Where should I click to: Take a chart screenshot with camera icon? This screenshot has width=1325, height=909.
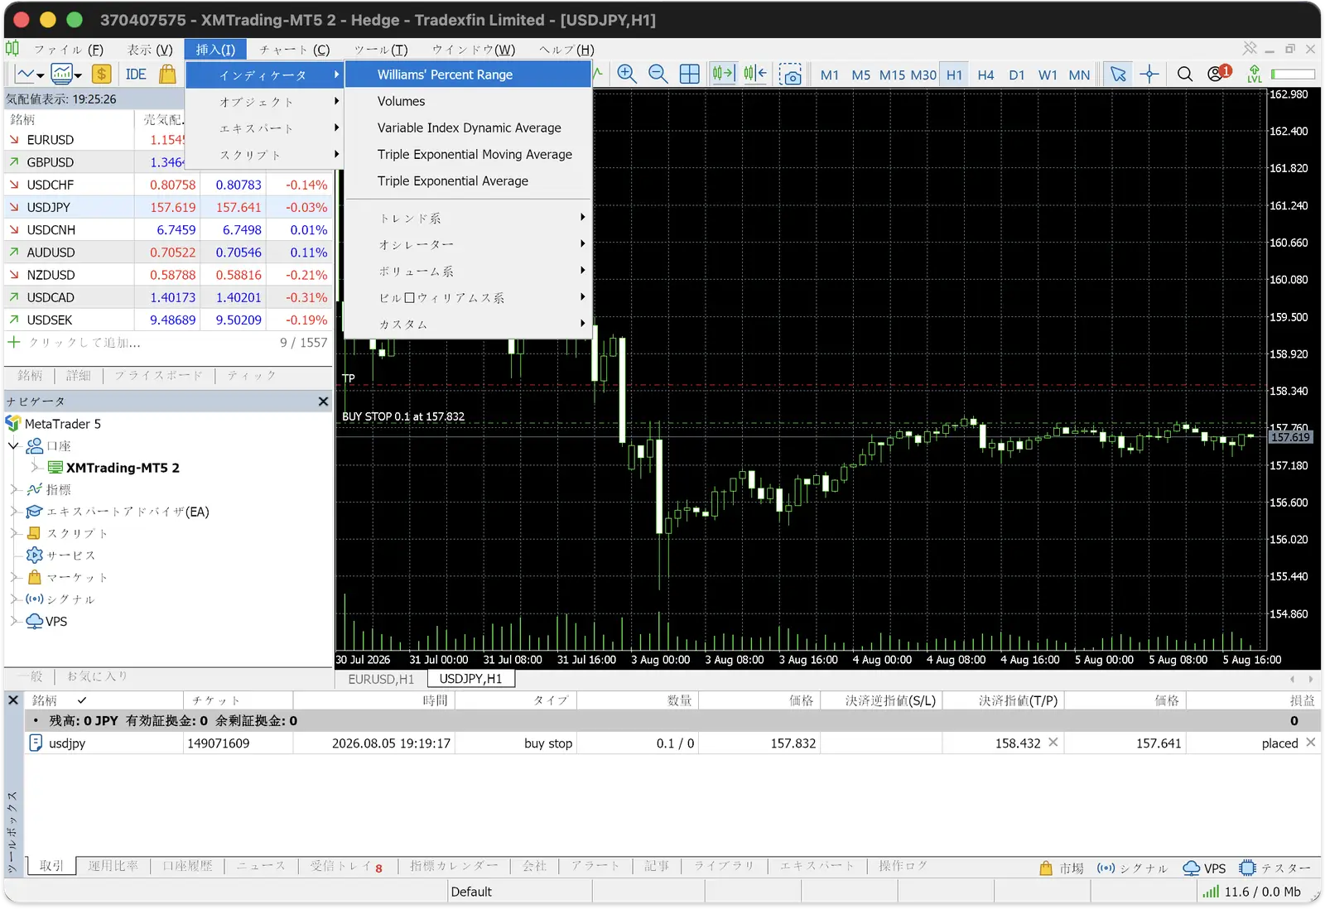[x=791, y=75]
